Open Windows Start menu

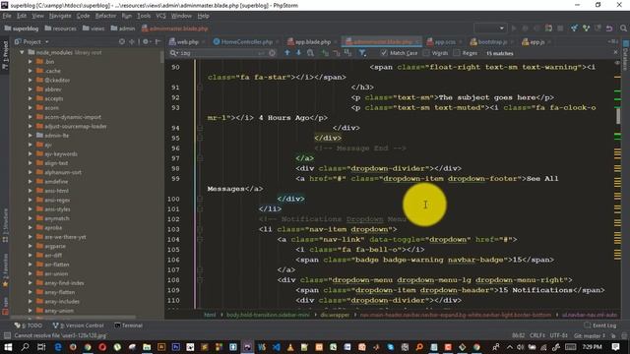8,347
